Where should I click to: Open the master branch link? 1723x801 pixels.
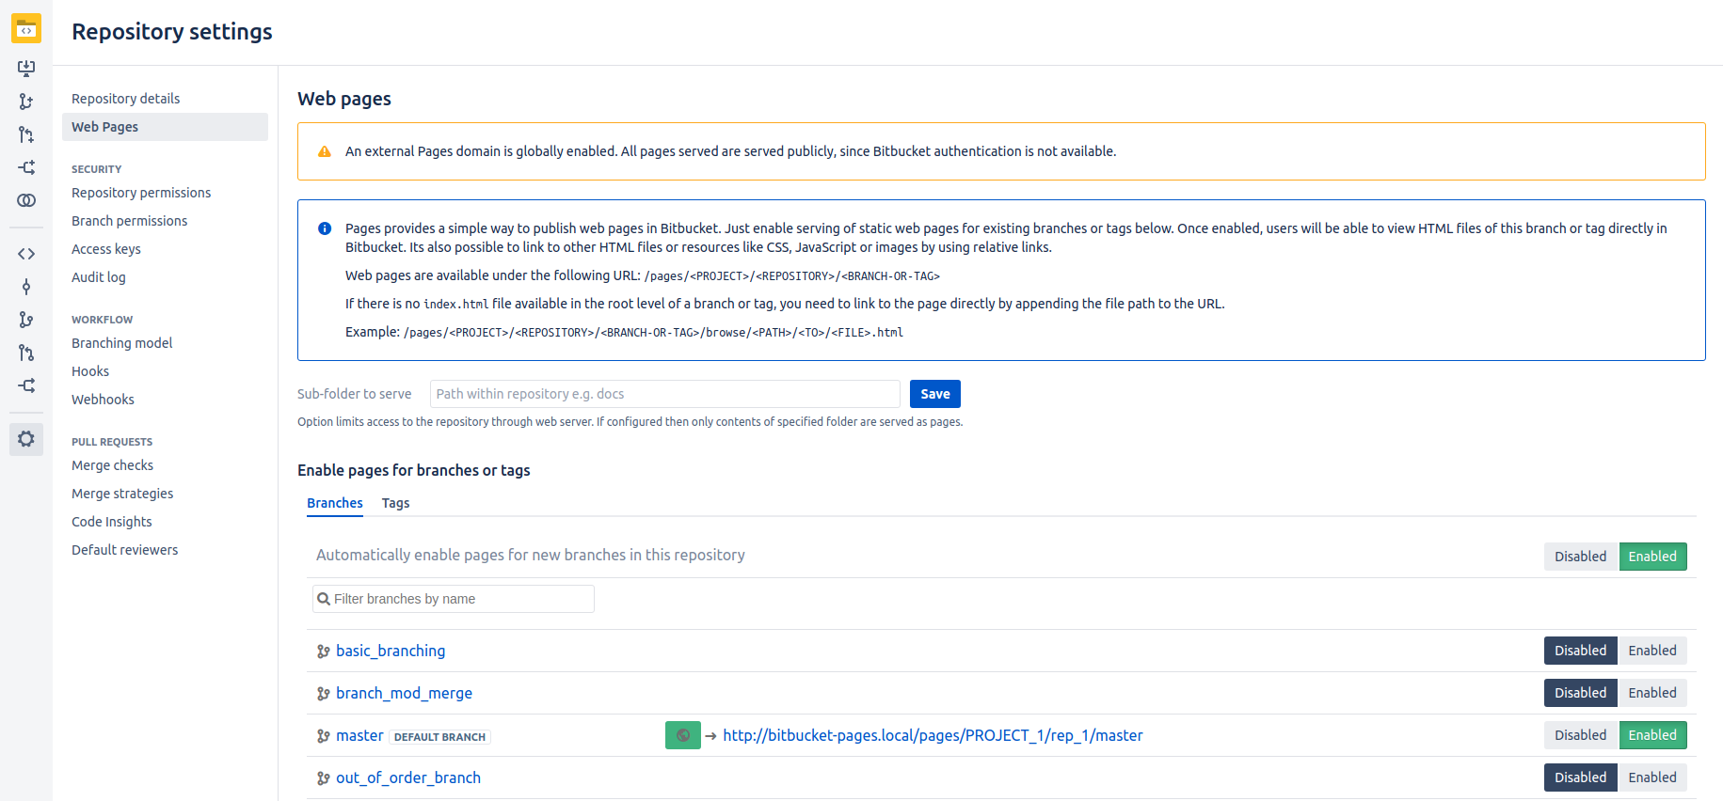coord(359,735)
